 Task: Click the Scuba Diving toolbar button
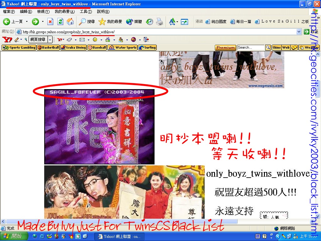pos(73,48)
